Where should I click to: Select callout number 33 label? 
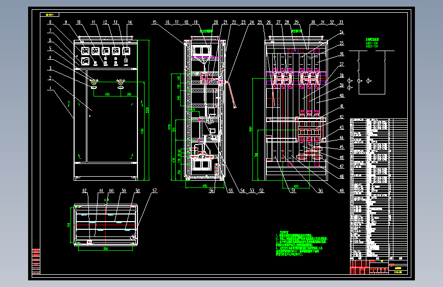pos(341,22)
